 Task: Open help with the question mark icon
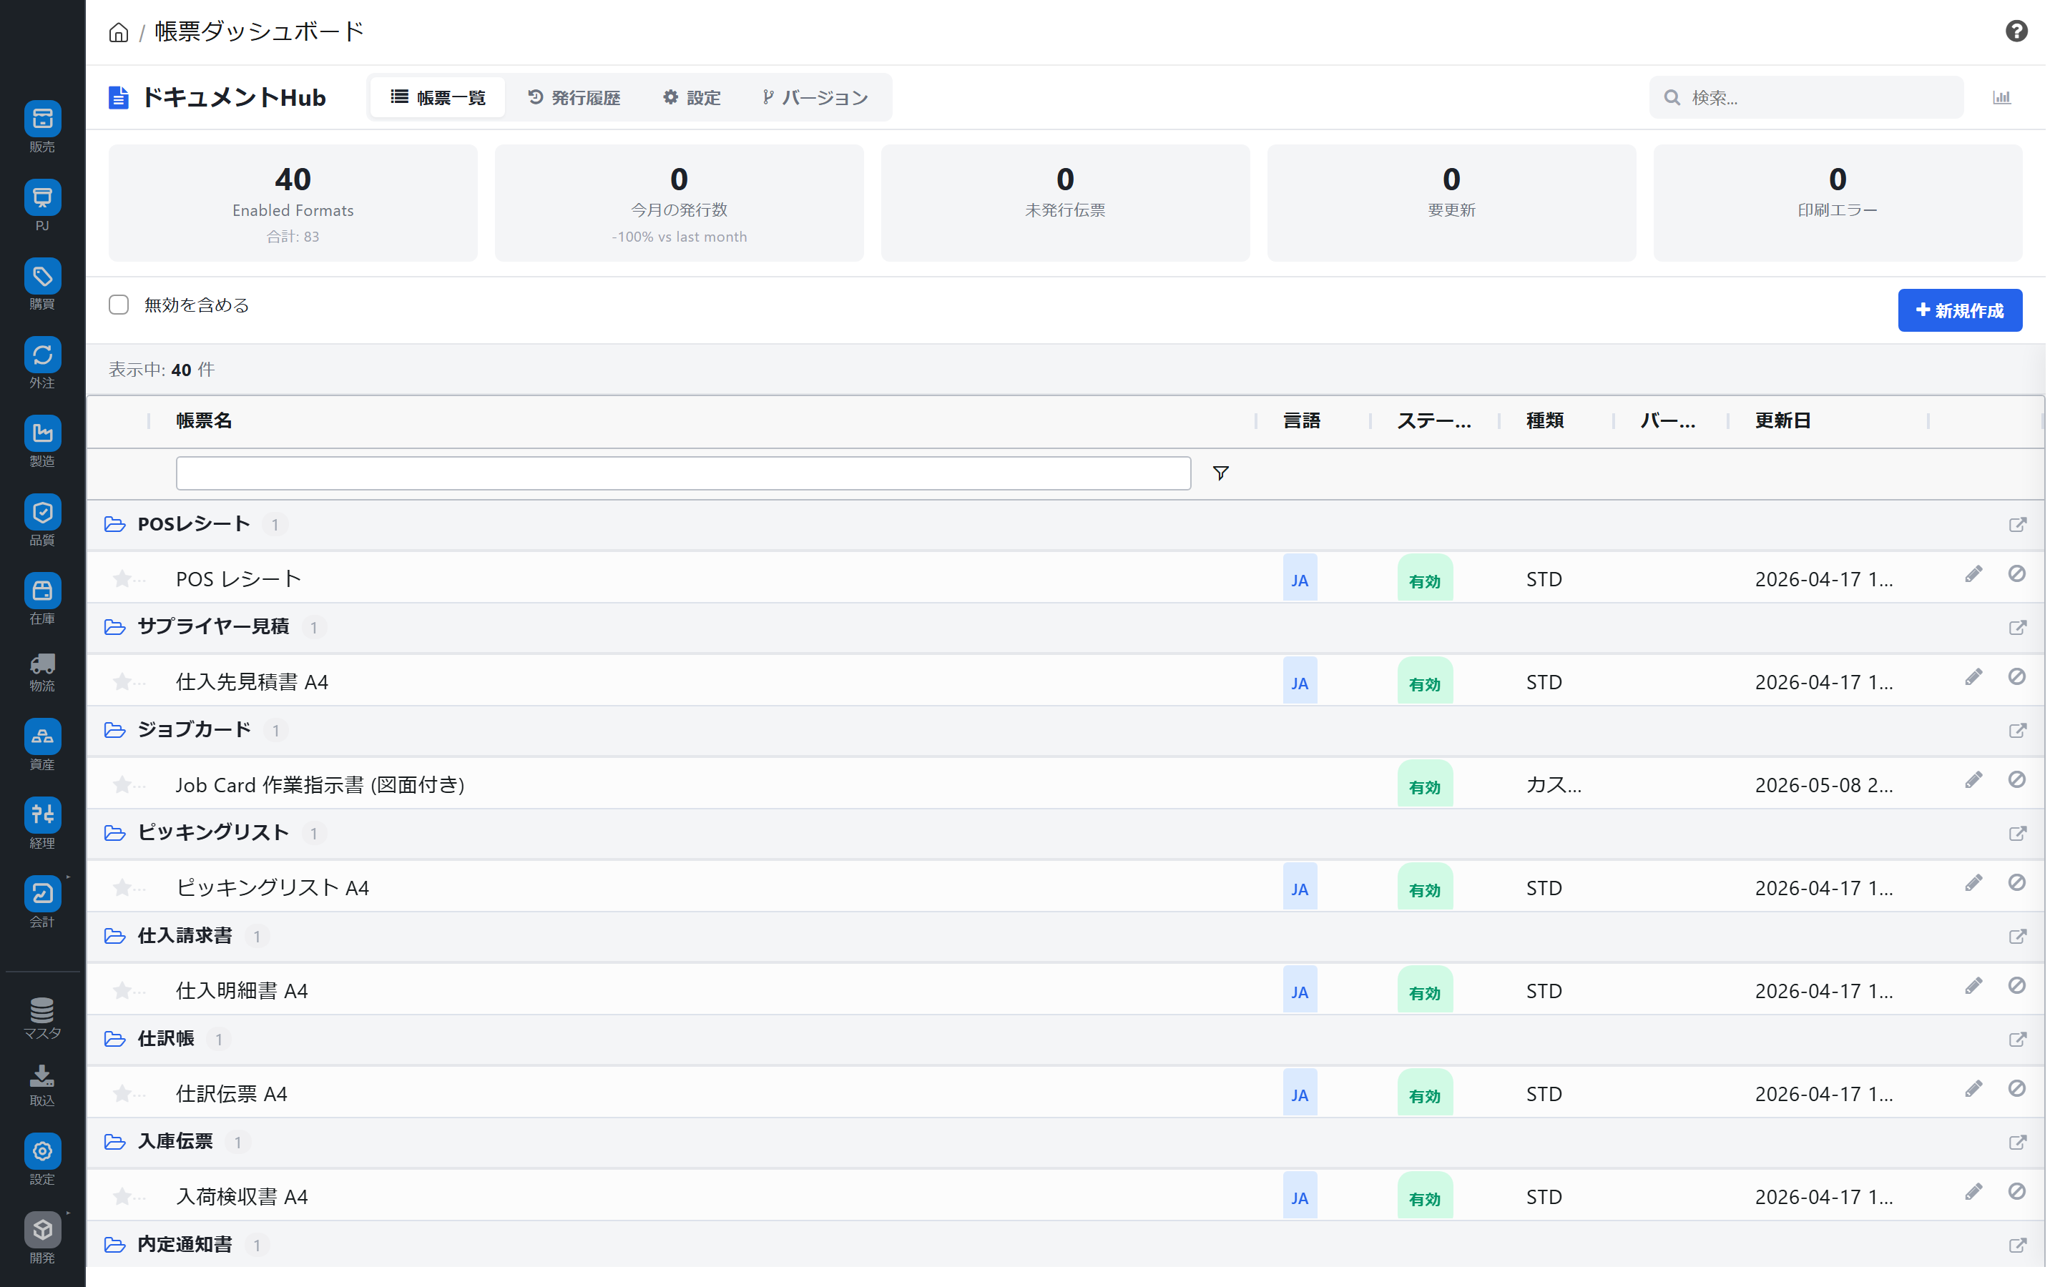click(x=2016, y=31)
